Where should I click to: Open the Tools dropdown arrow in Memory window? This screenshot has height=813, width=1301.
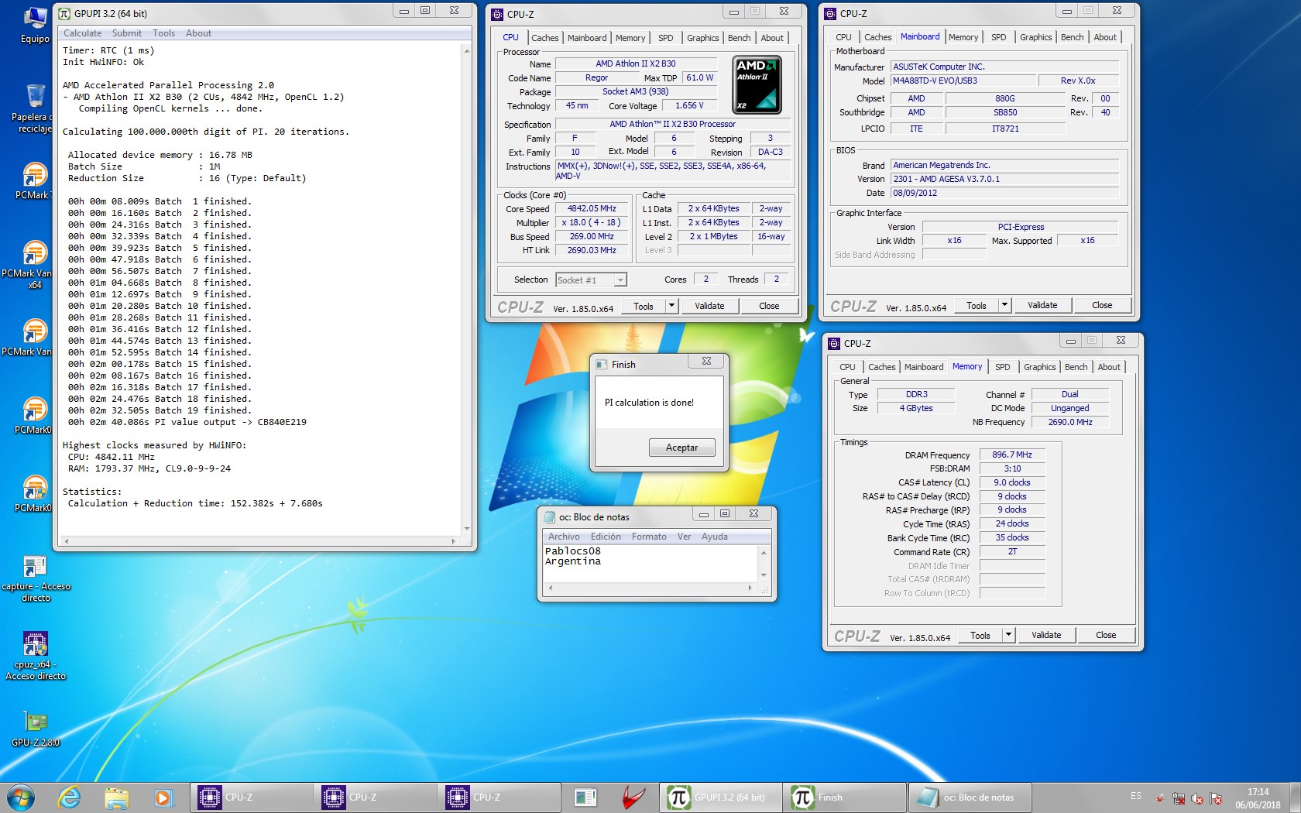tap(1008, 635)
